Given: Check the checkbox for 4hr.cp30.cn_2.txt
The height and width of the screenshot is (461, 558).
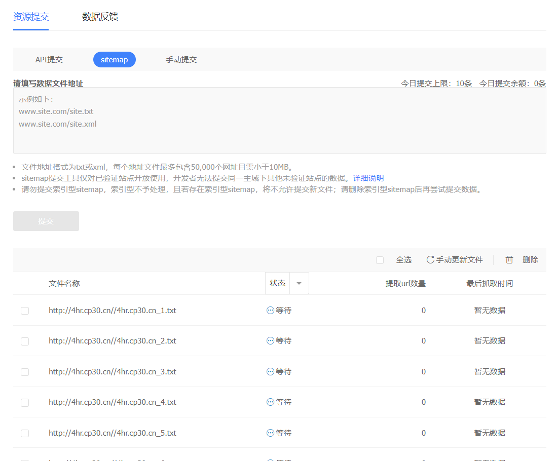Looking at the screenshot, I should click(25, 341).
